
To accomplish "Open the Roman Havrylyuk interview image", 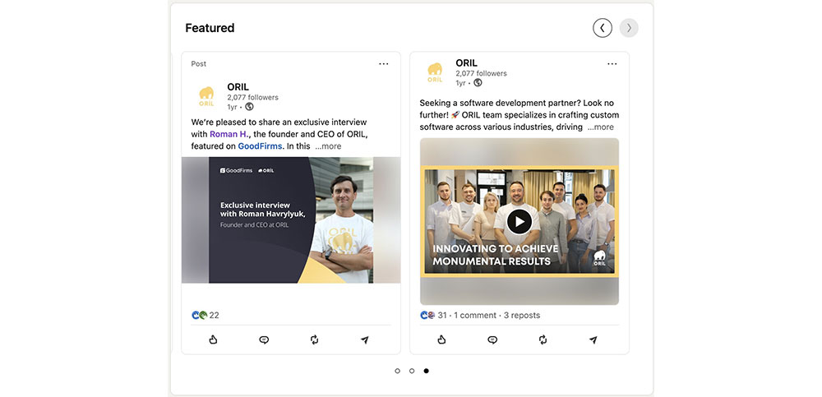I will 291,219.
